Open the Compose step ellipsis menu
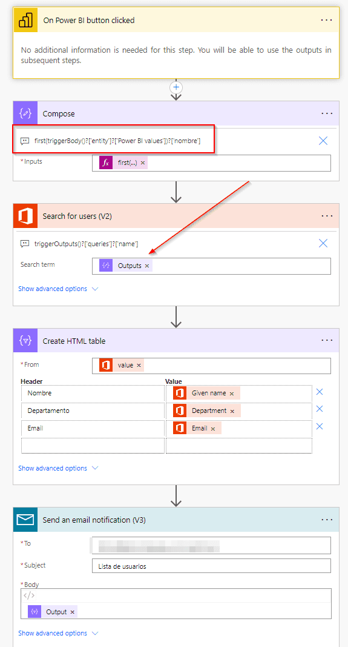The width and height of the screenshot is (348, 647). click(x=327, y=113)
